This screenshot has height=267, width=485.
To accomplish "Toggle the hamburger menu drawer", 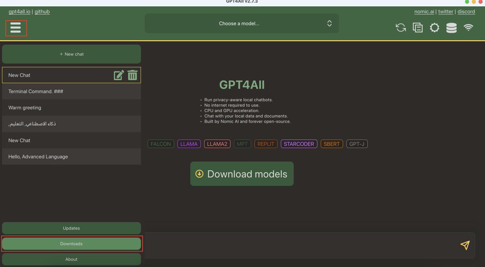I will [x=16, y=28].
